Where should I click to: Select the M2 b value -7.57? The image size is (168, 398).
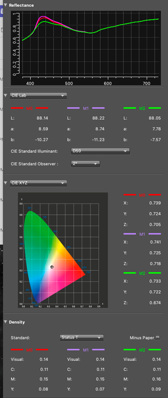click(x=156, y=140)
